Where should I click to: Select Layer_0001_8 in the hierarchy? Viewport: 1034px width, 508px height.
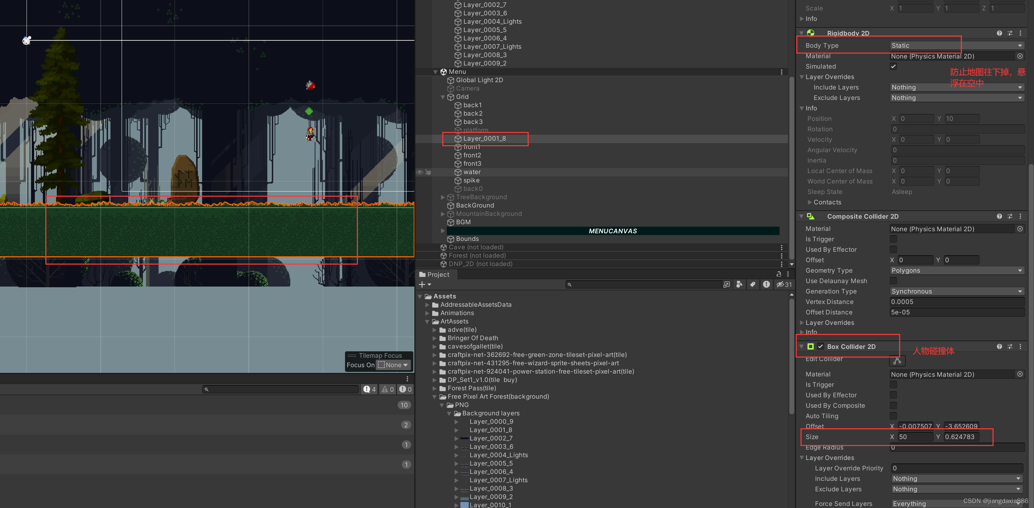point(484,139)
